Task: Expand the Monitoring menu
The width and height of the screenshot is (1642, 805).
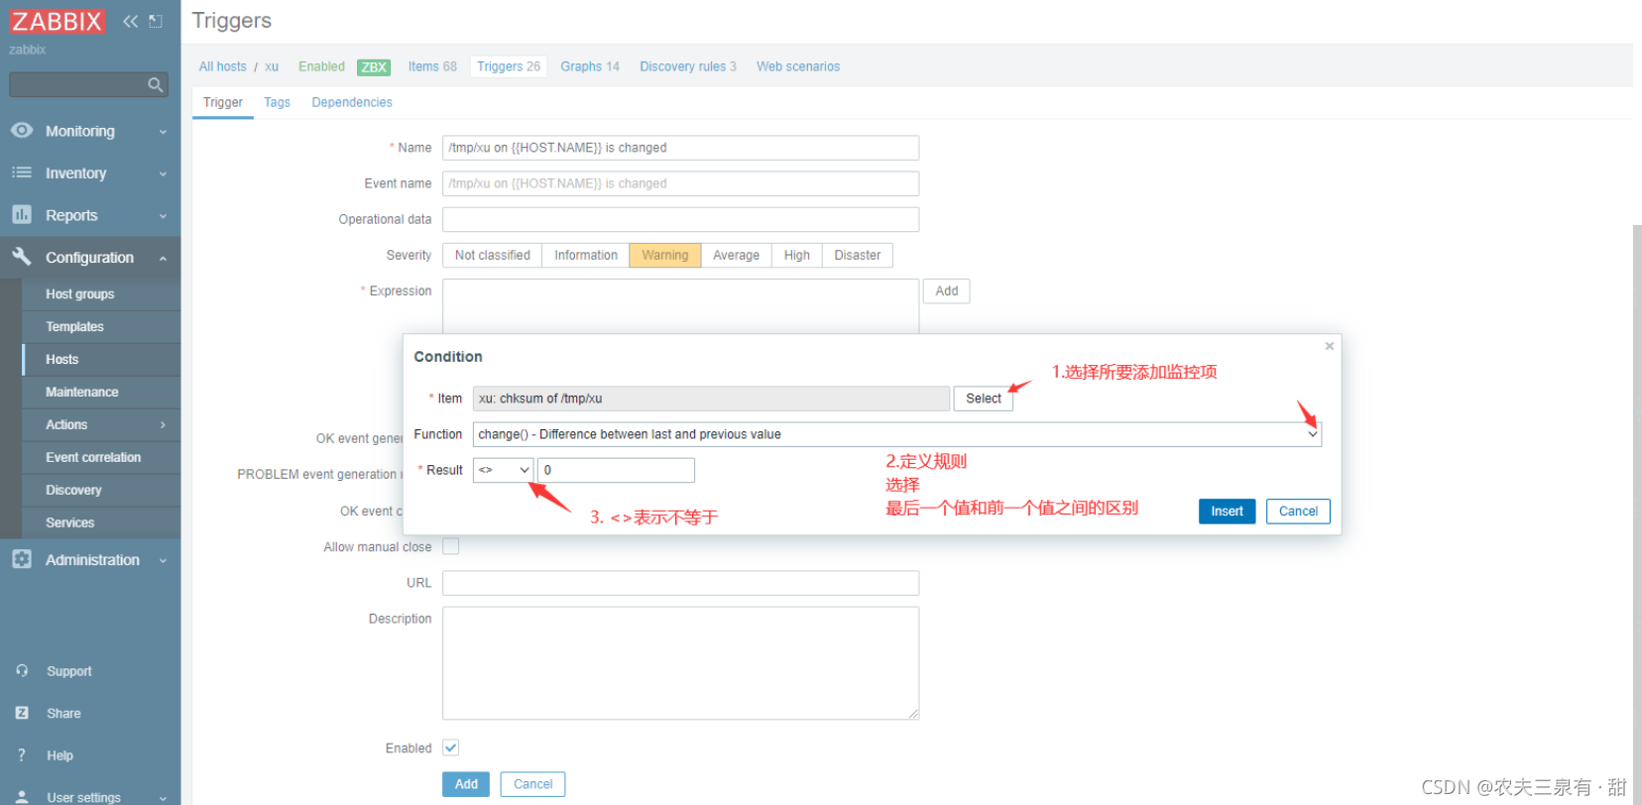Action: pos(163,131)
